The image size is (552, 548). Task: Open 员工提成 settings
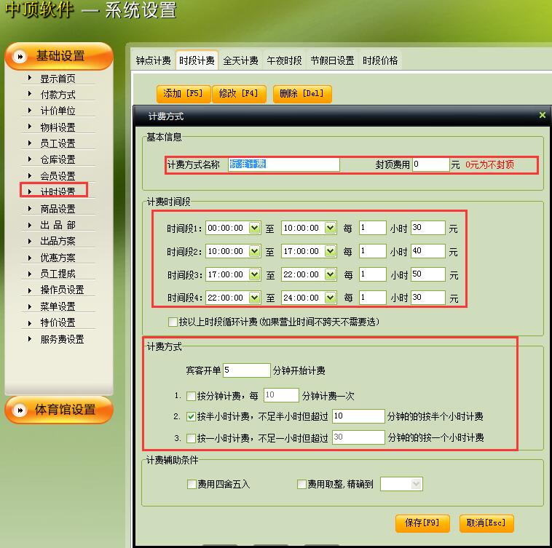[58, 274]
